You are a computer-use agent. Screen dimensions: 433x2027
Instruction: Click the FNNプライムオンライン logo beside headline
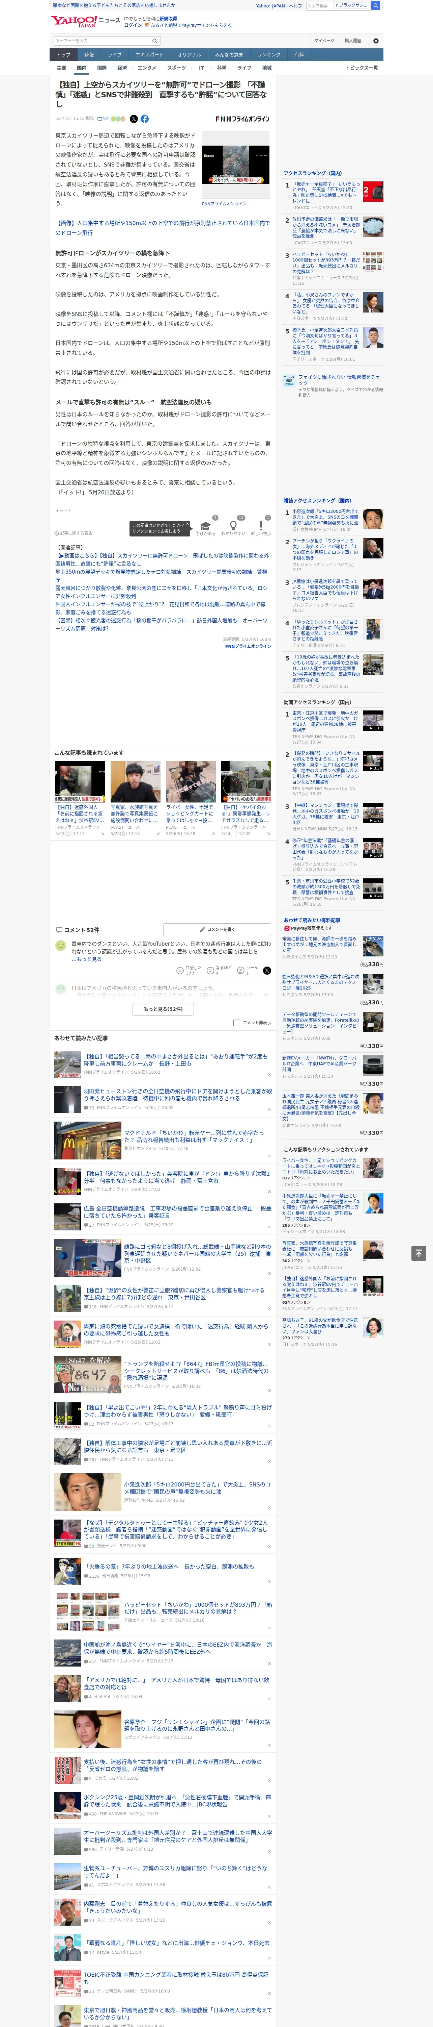pos(242,119)
